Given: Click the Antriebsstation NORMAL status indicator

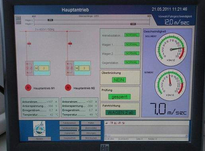Looking at the screenshot, I should point(132,35).
